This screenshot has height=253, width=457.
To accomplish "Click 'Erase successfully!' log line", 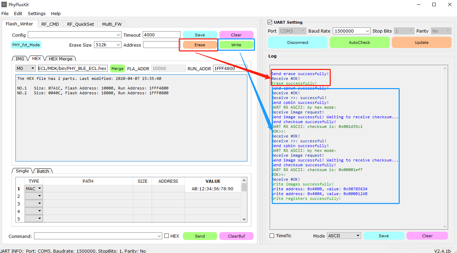I will 294,83.
